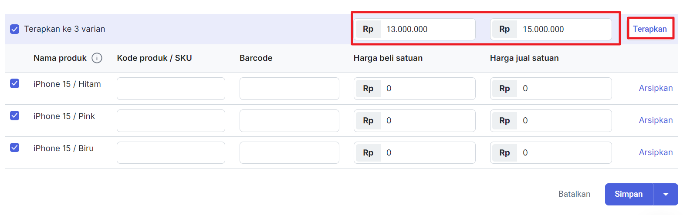Click Harga jual field for iPhone 15 / Biru
Image resolution: width=690 pixels, height=215 pixels.
563,153
